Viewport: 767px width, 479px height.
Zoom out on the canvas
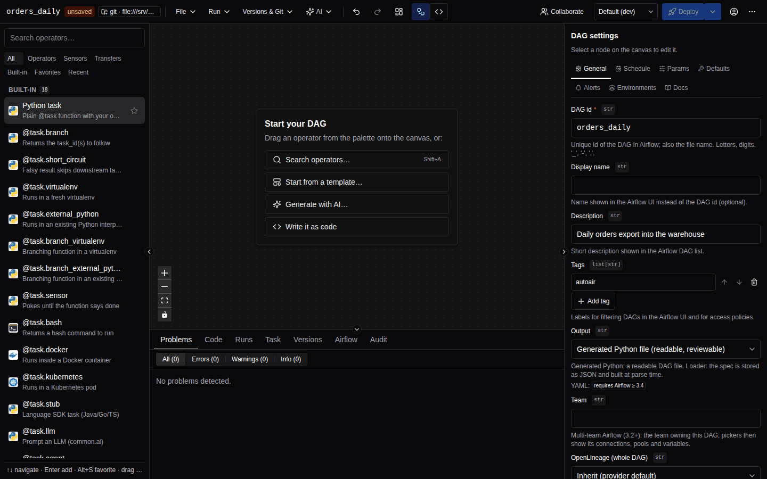(x=165, y=287)
